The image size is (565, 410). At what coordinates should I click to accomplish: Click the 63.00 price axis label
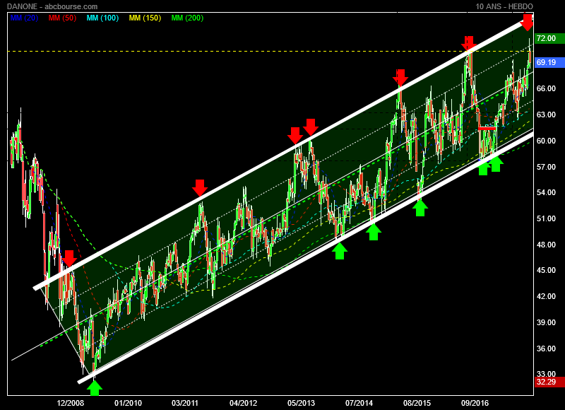(546, 115)
